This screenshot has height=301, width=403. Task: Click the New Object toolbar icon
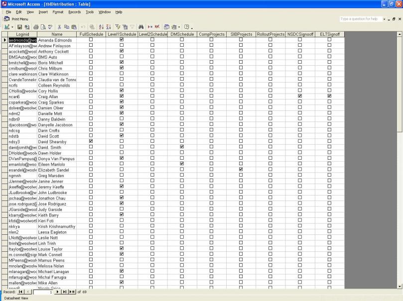pos(174,27)
